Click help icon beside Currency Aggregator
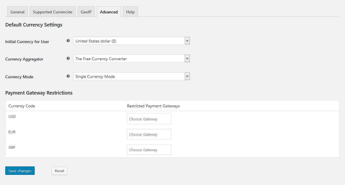Screen dimensions: 345x185 pyautogui.click(x=68, y=58)
